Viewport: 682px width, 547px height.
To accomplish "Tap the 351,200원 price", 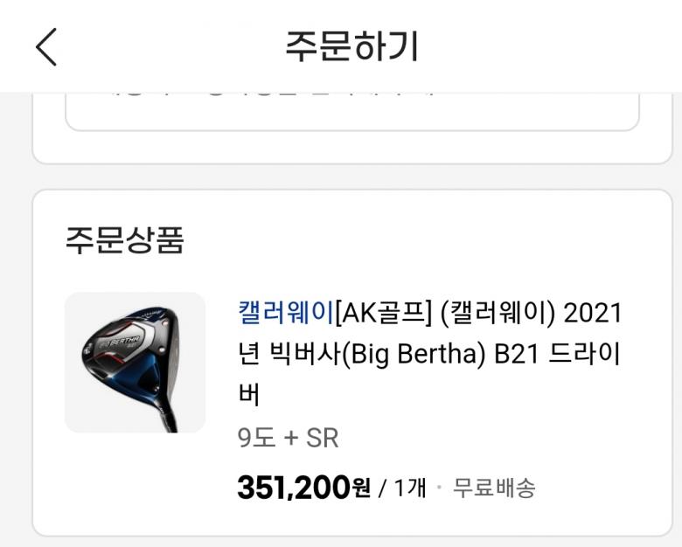I will [x=303, y=487].
